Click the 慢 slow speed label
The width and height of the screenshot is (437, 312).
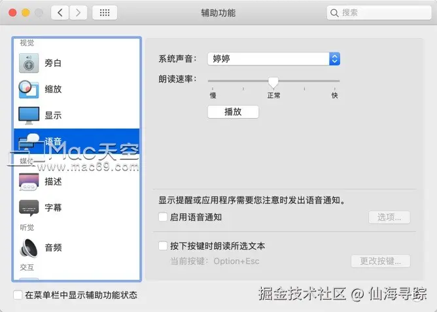tap(213, 96)
